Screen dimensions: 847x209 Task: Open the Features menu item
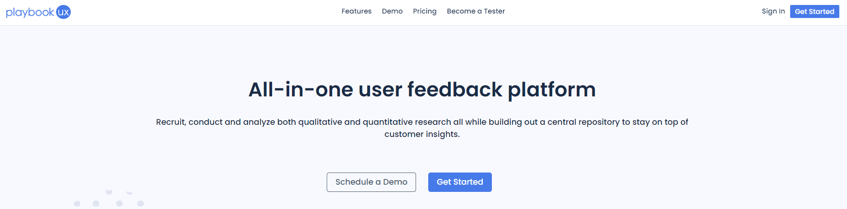[x=356, y=11]
